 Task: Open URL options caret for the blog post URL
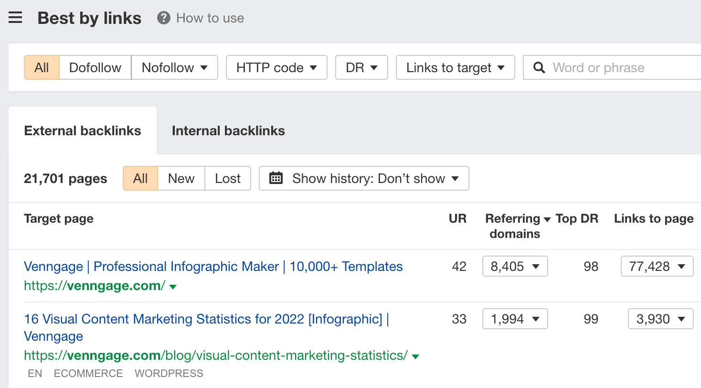pyautogui.click(x=415, y=356)
